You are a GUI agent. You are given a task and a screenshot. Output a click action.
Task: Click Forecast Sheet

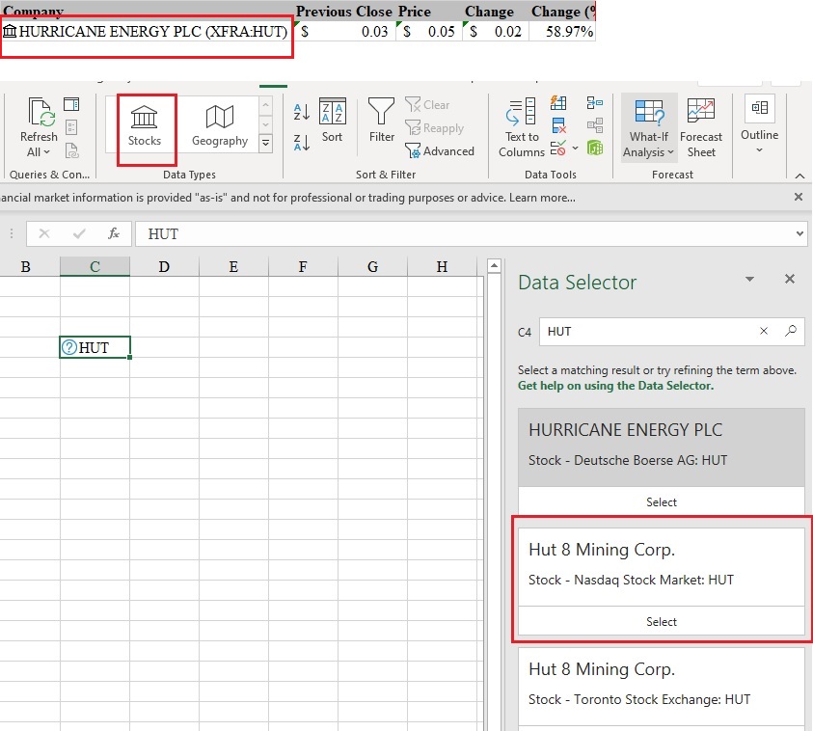click(701, 128)
